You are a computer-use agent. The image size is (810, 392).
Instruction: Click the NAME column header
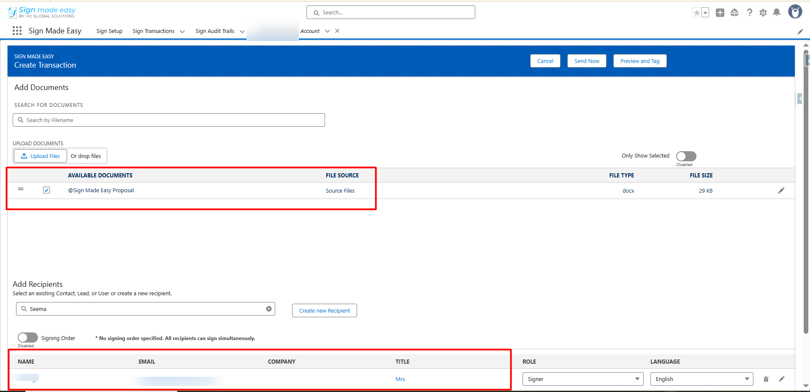pos(26,362)
